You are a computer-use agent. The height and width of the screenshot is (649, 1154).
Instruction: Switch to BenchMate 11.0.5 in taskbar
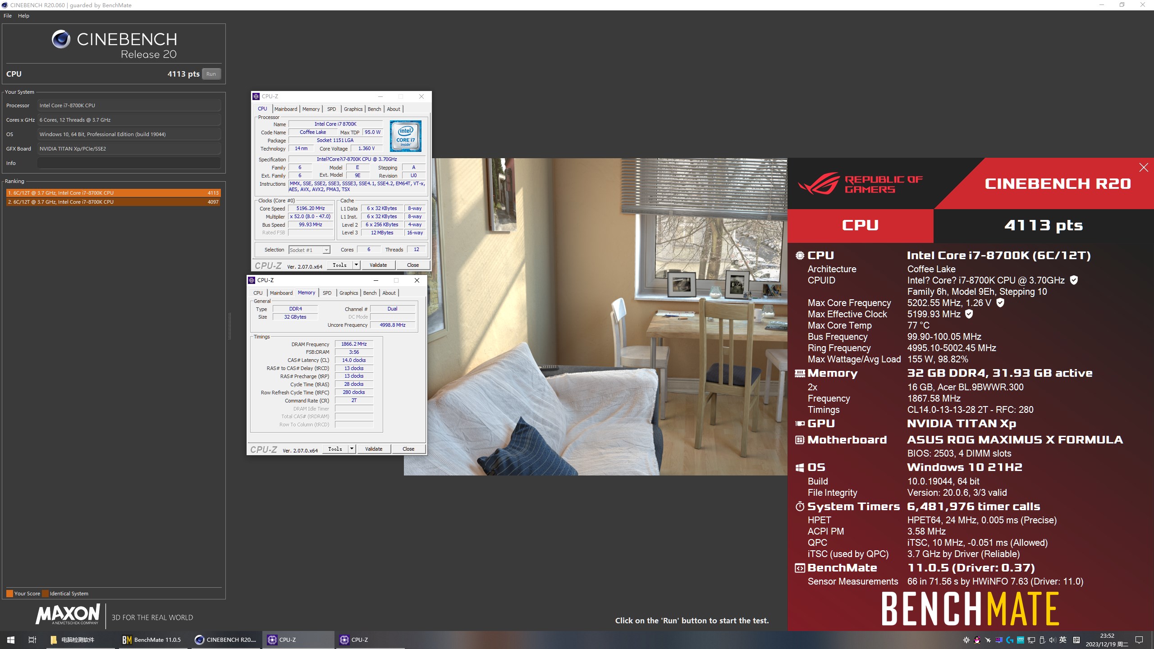click(x=153, y=640)
